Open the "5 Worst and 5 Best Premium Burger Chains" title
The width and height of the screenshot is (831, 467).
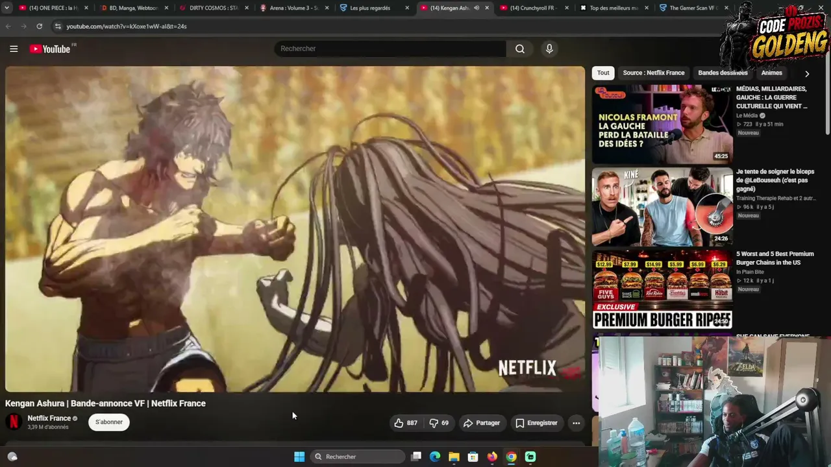tap(775, 258)
